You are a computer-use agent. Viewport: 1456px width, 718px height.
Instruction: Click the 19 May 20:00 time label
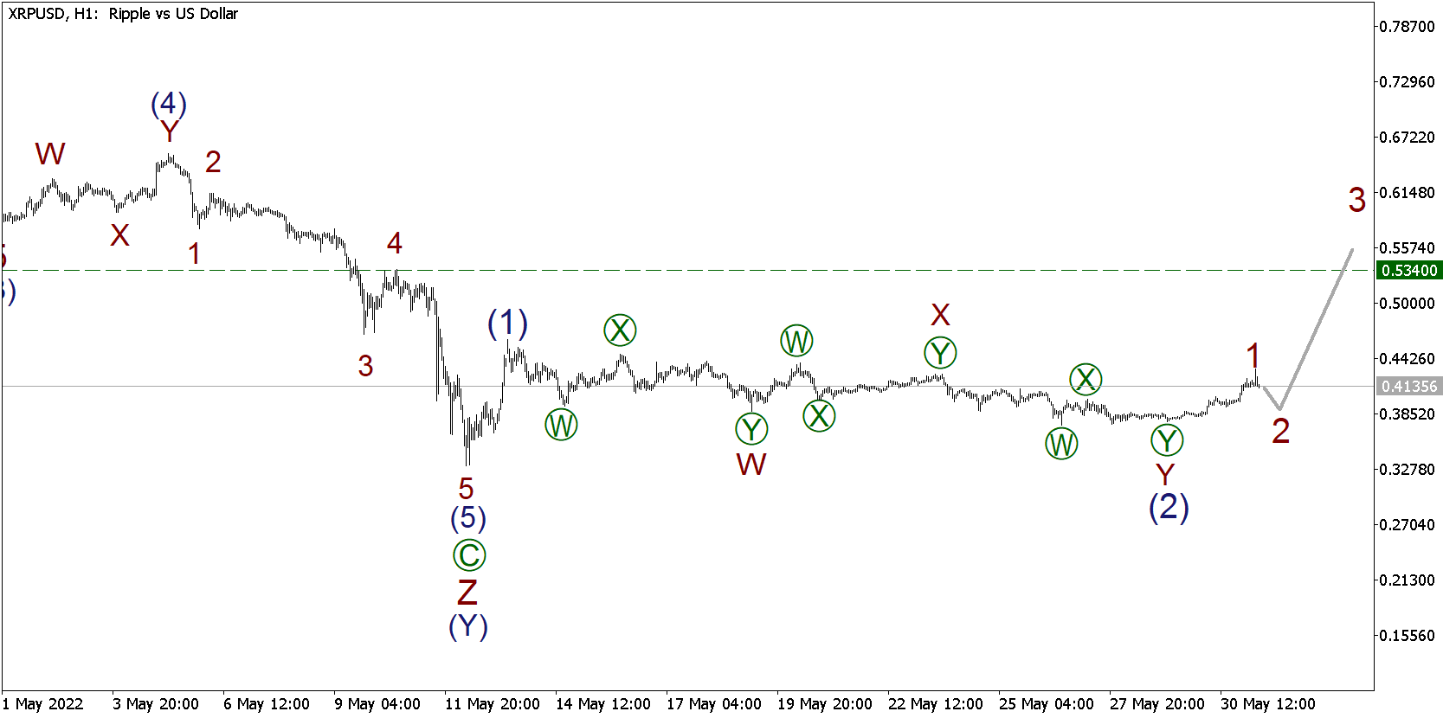825,704
